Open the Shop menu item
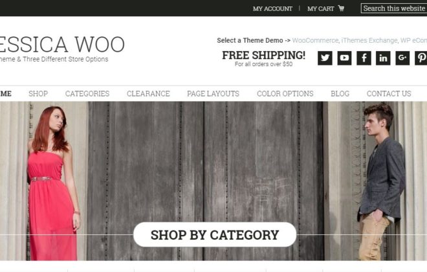The width and height of the screenshot is (427, 272). pyautogui.click(x=38, y=94)
